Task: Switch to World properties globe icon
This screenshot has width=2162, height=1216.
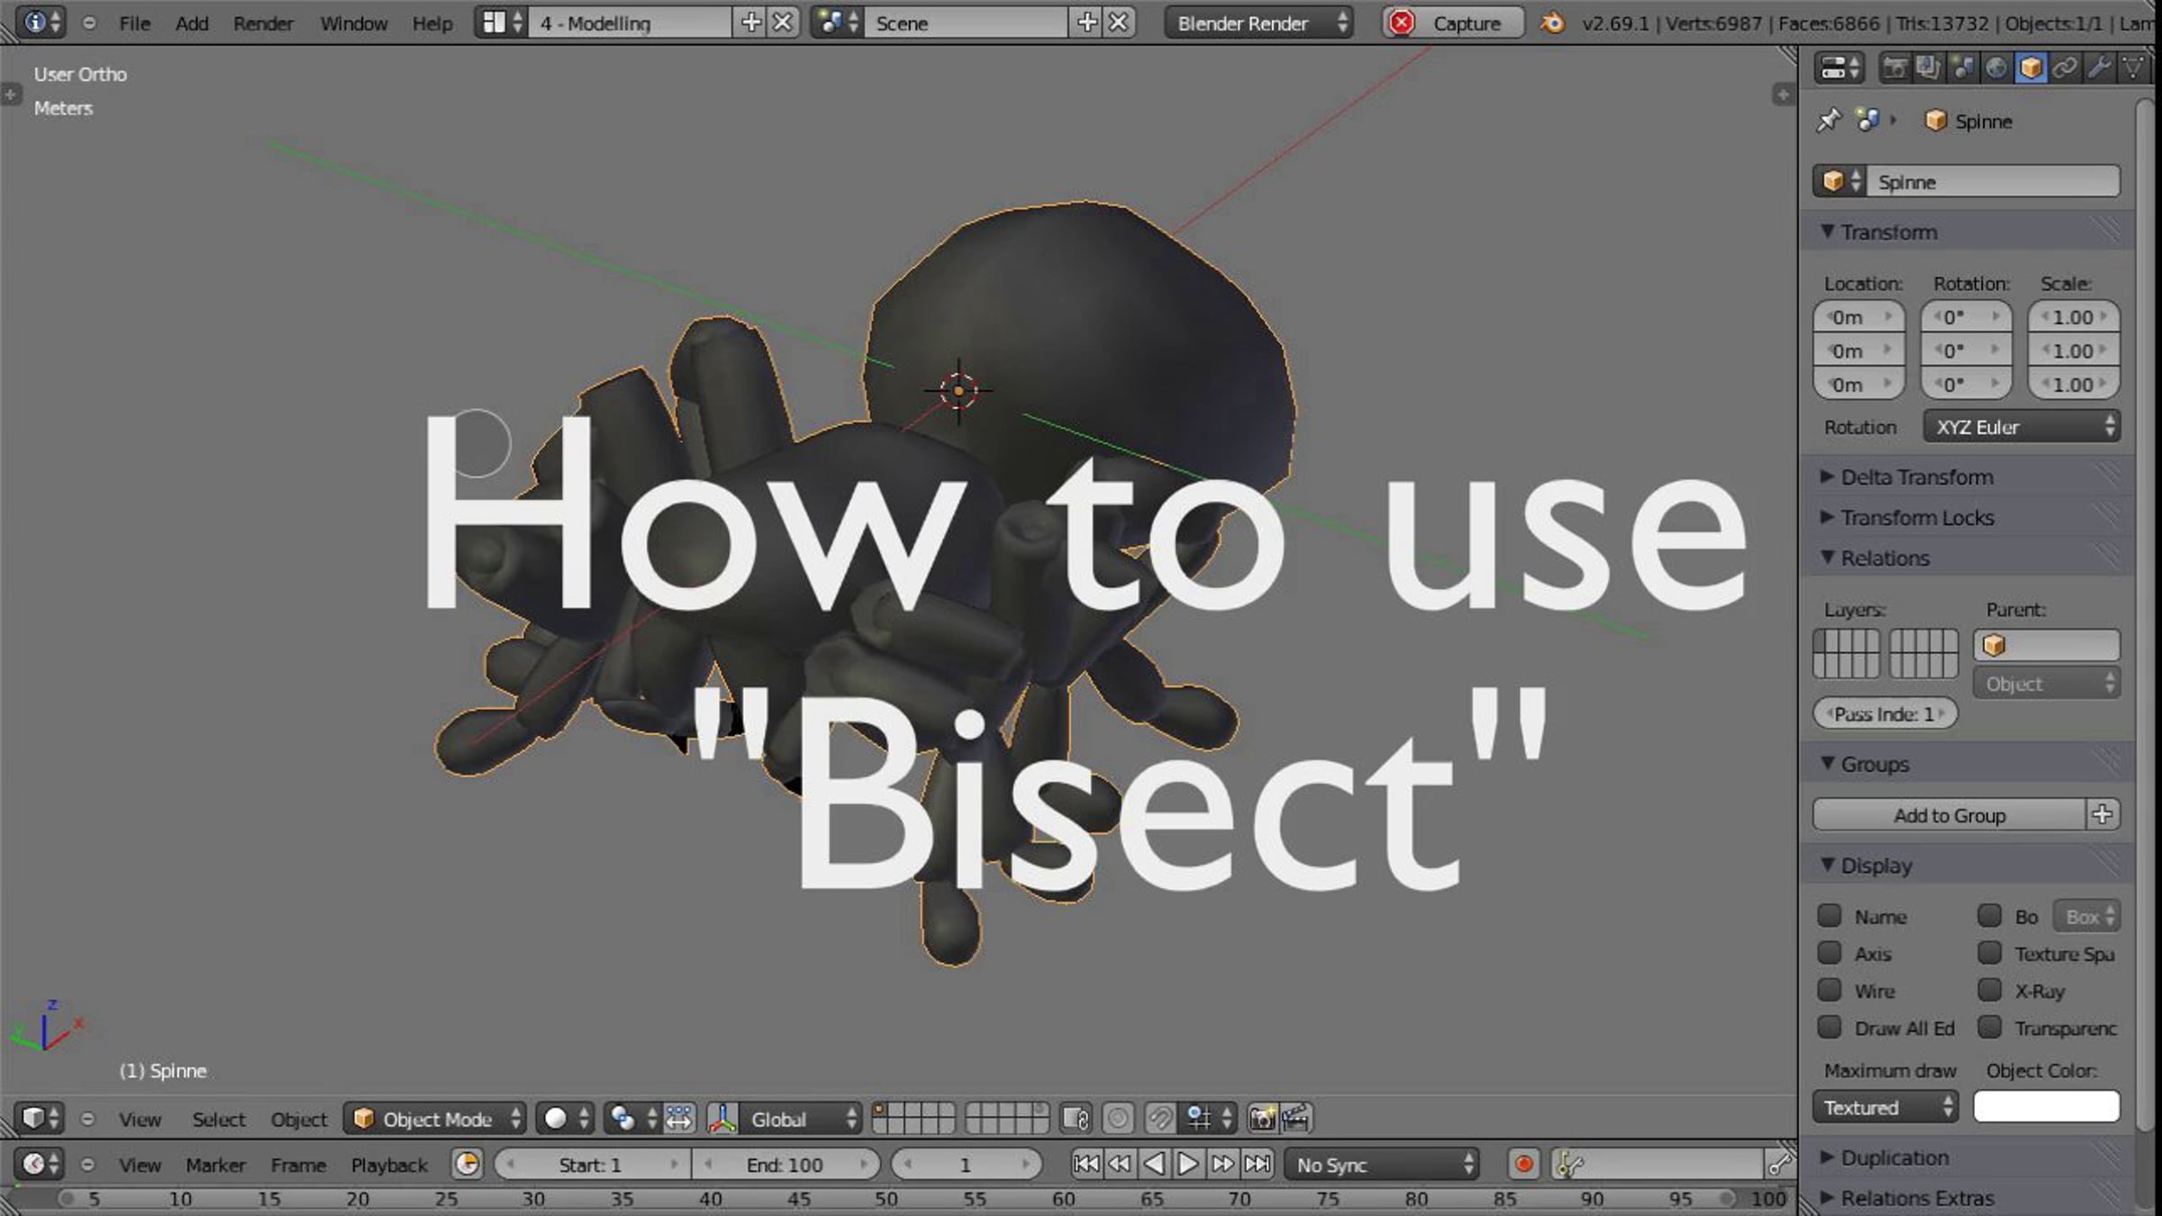Action: [x=1996, y=68]
